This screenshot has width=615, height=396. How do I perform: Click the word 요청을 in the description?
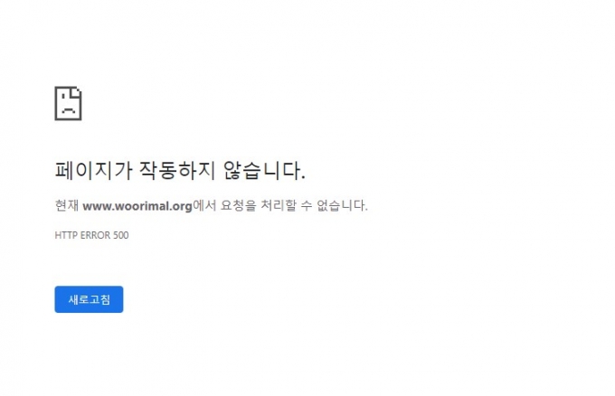238,205
